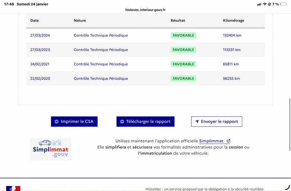Click the icon on Télécharger le rapport button

[x=122, y=122]
